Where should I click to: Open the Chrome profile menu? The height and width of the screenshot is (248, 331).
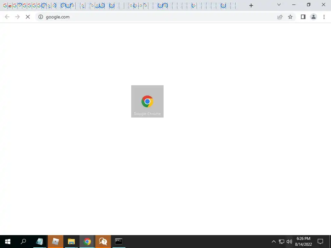(x=314, y=17)
